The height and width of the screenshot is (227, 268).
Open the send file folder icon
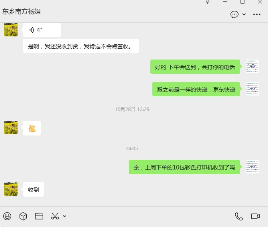tap(39, 216)
